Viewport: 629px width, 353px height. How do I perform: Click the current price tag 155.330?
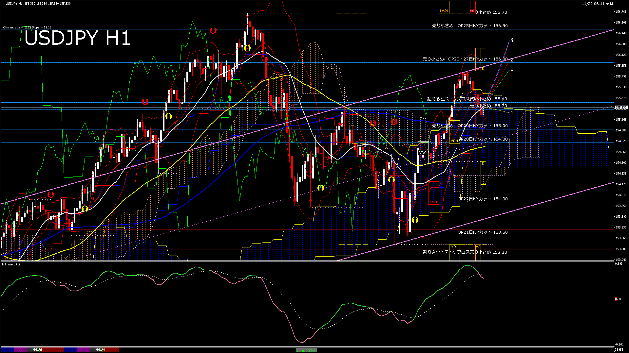pyautogui.click(x=621, y=107)
